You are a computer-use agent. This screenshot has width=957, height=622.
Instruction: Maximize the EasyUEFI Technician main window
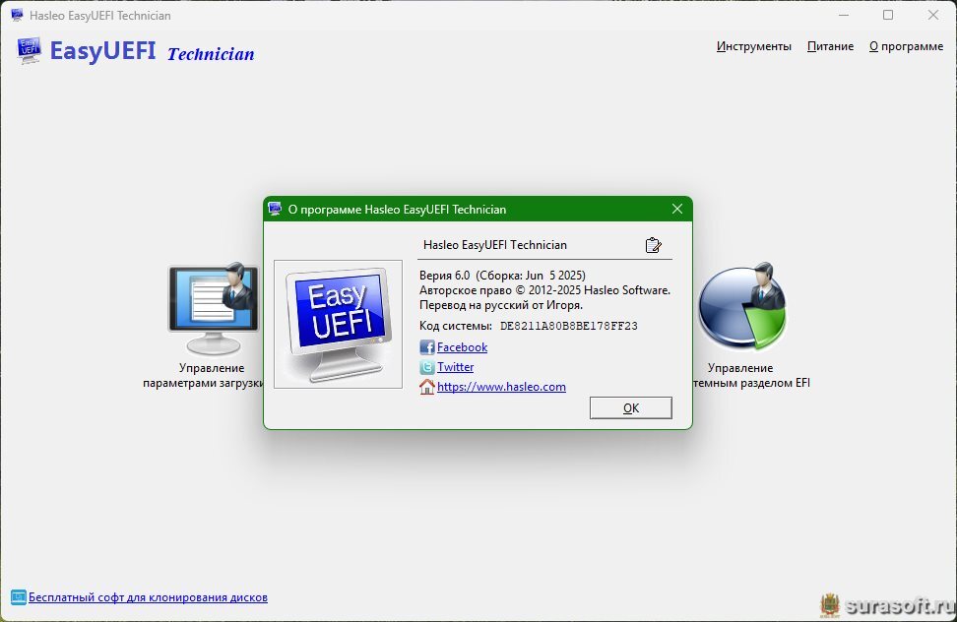pyautogui.click(x=888, y=15)
